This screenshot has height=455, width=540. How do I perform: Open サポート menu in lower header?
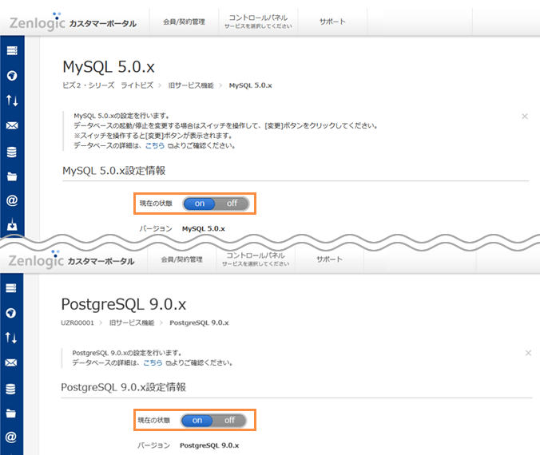click(330, 259)
